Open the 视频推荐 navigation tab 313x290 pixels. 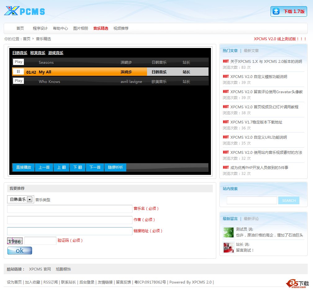pos(121,28)
